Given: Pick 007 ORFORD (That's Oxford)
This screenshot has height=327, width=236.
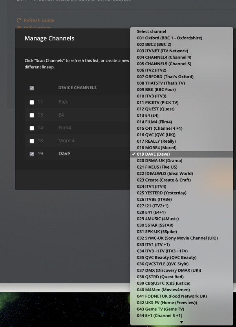Looking at the screenshot, I should [x=182, y=77].
